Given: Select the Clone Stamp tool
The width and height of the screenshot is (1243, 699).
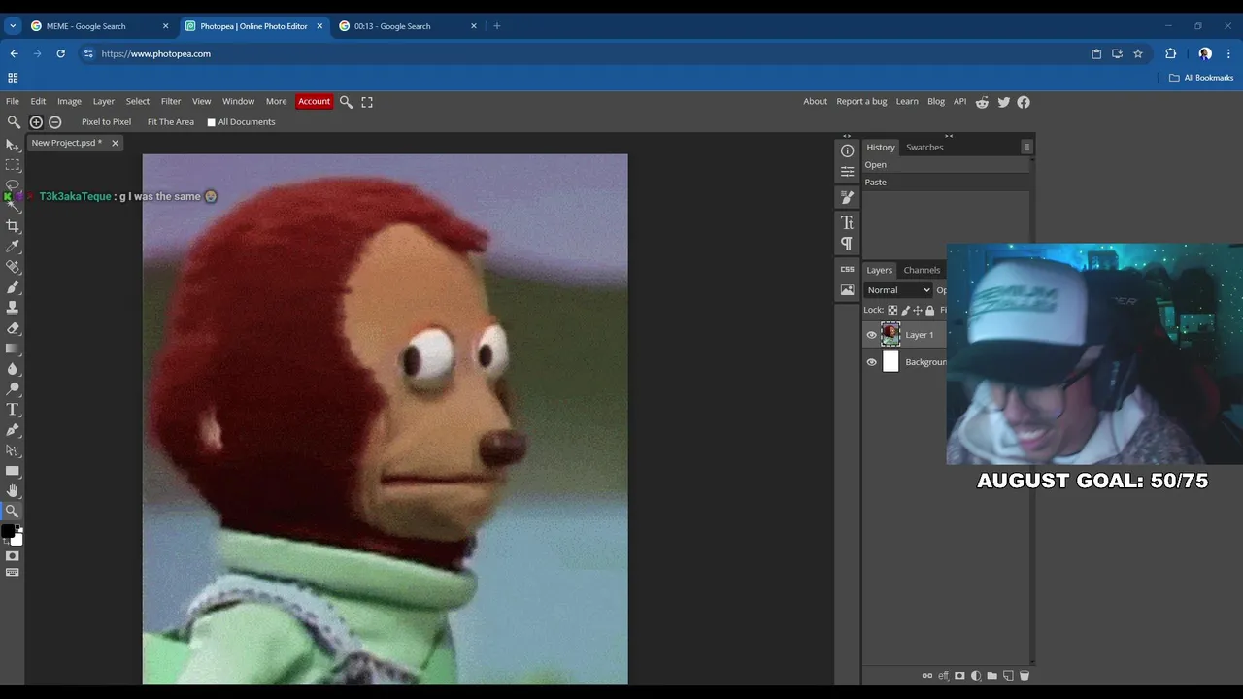Looking at the screenshot, I should [x=13, y=308].
